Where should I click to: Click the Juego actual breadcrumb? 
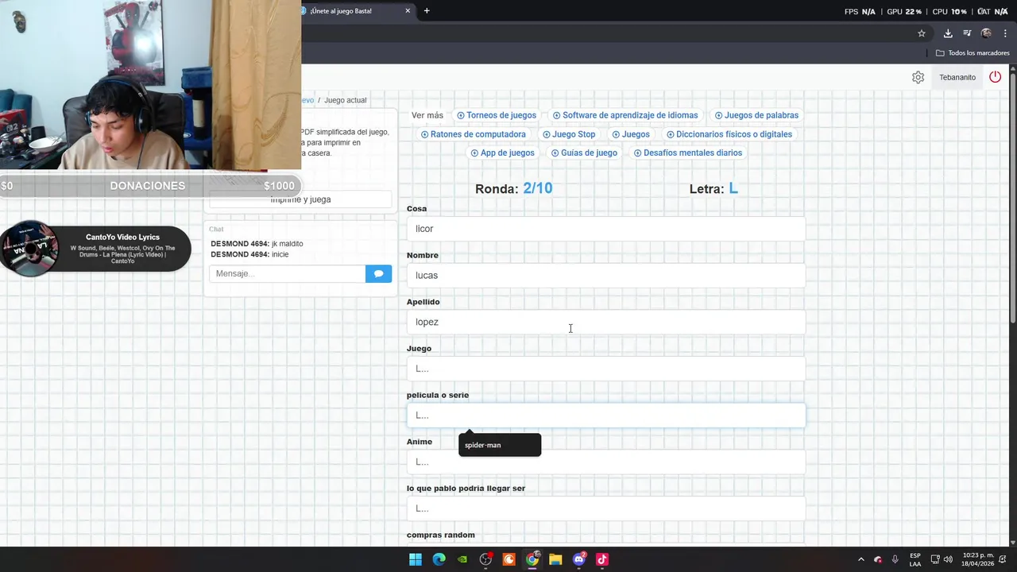pyautogui.click(x=345, y=100)
